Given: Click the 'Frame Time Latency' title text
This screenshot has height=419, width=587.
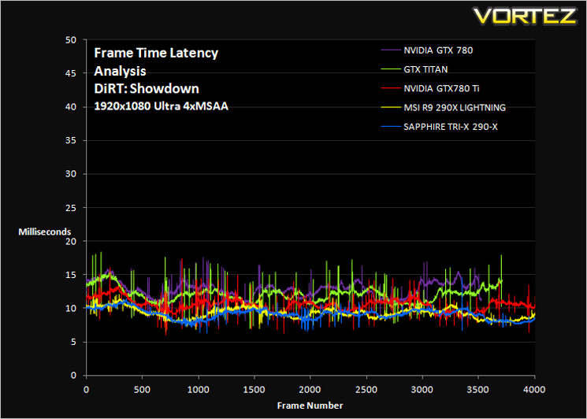Looking at the screenshot, I should point(156,53).
